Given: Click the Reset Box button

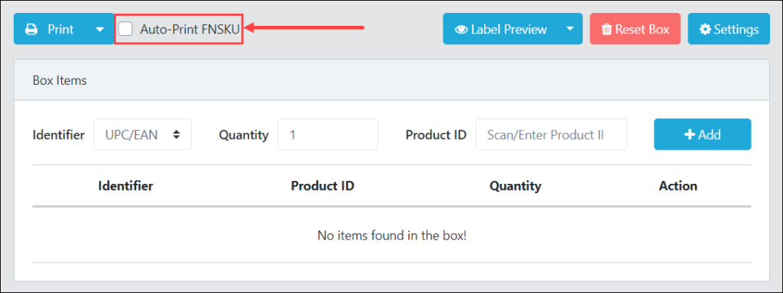Looking at the screenshot, I should pos(635,29).
